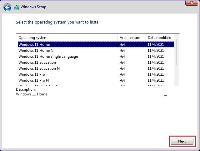Click x64 in Home Single Language row
This screenshot has height=151, width=200.
click(x=122, y=57)
